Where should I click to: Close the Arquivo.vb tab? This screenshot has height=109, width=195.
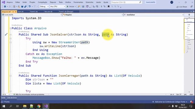click(x=16, y=12)
